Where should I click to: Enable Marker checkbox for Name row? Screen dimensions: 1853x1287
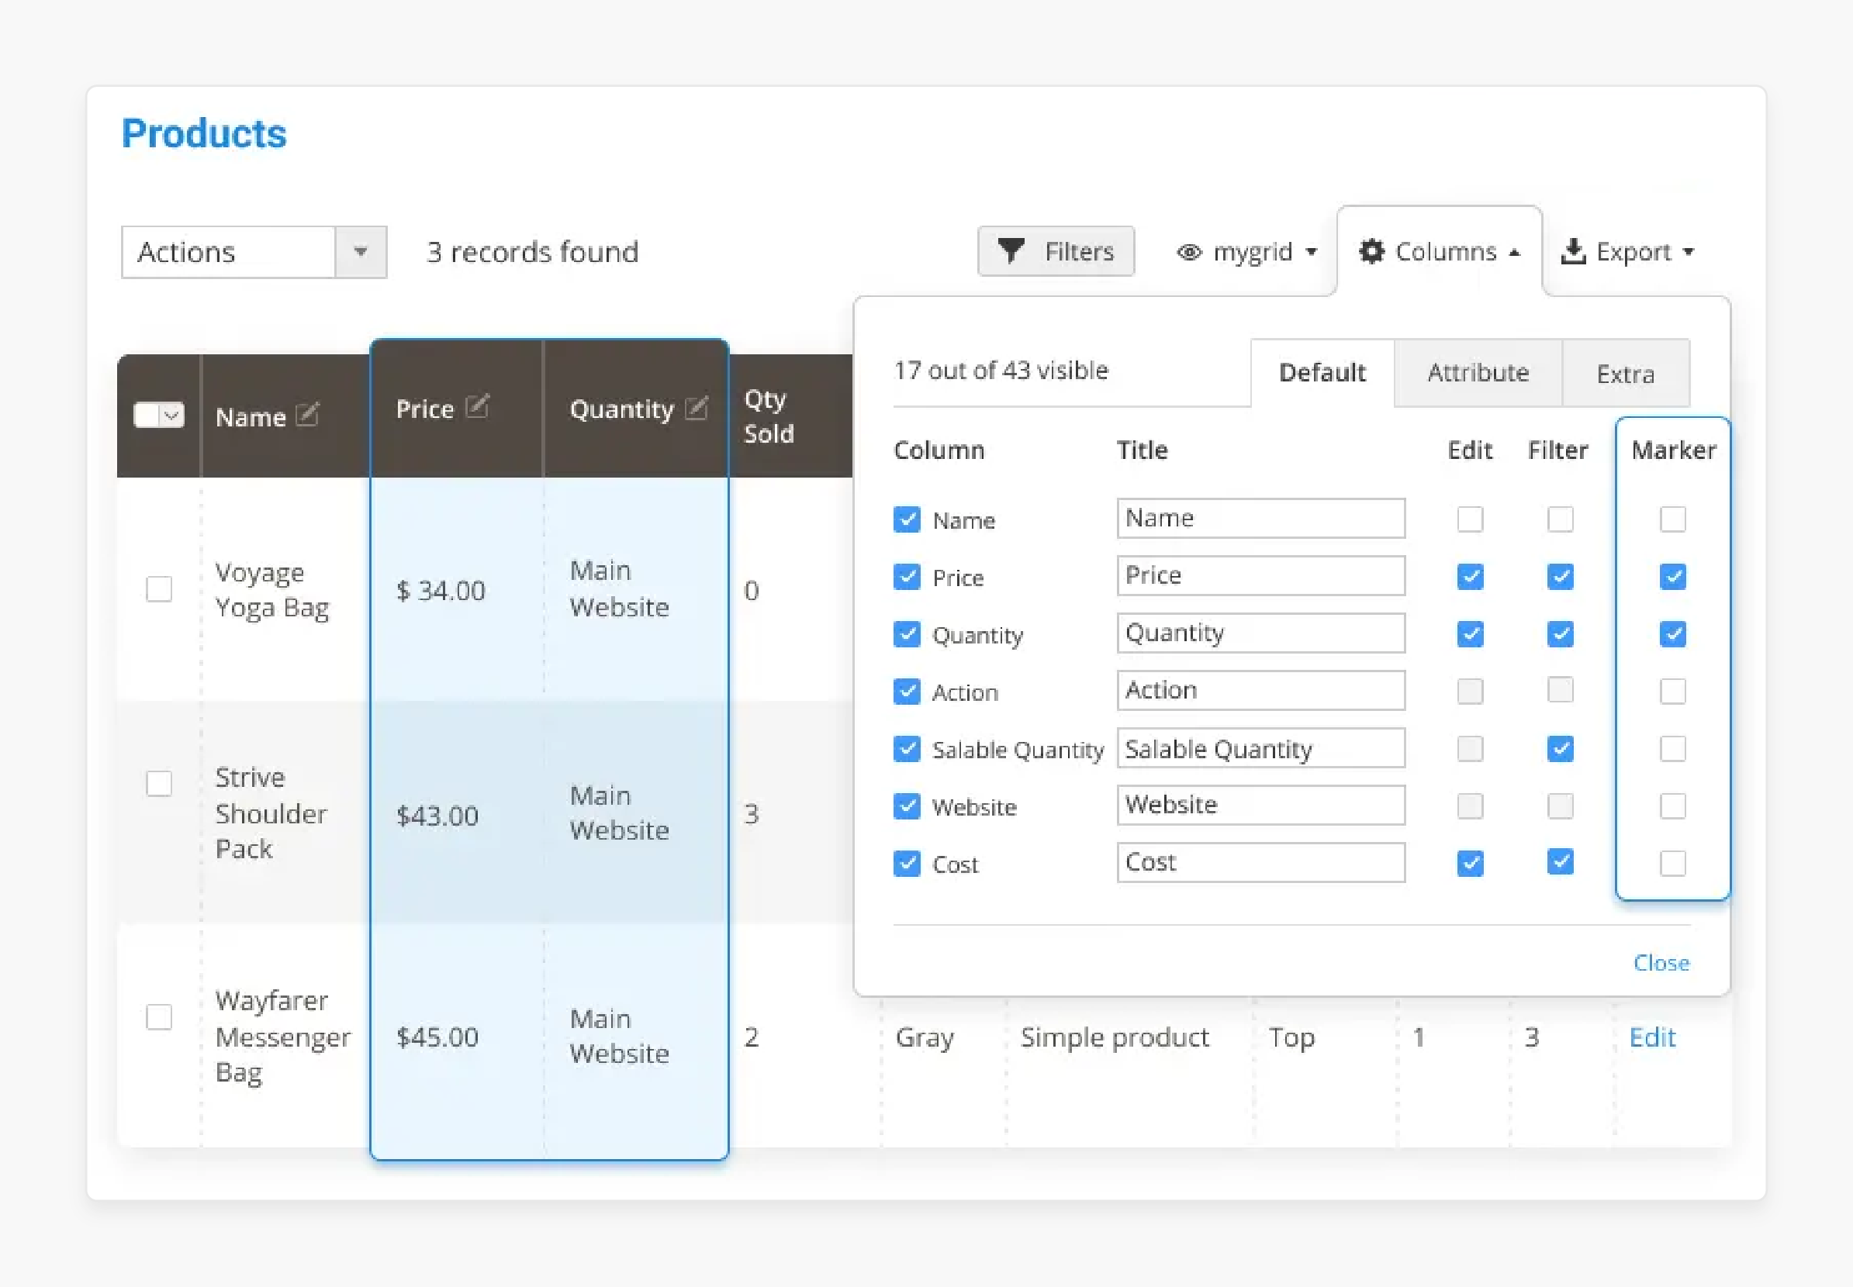(x=1672, y=519)
